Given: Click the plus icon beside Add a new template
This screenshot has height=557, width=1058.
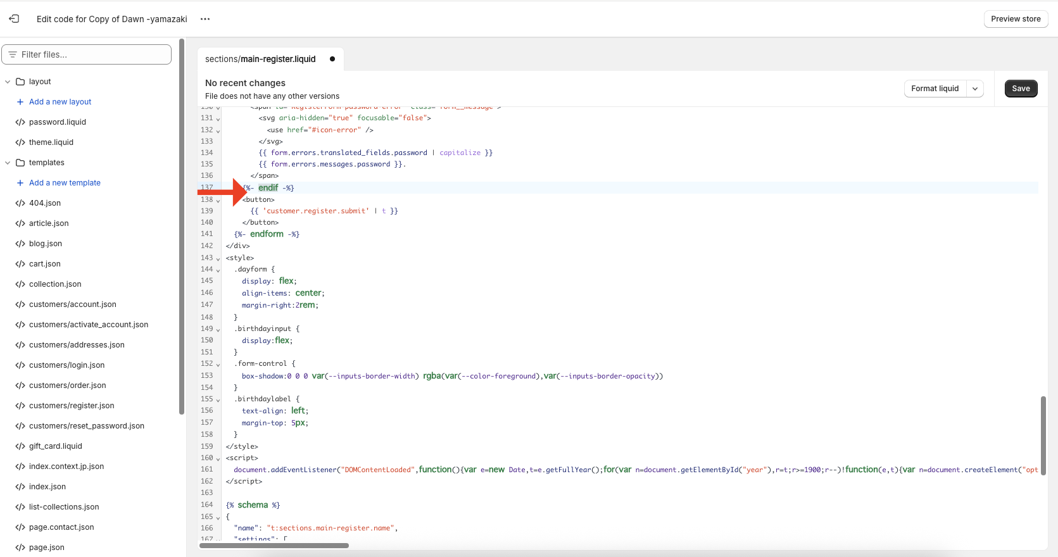Looking at the screenshot, I should [20, 183].
